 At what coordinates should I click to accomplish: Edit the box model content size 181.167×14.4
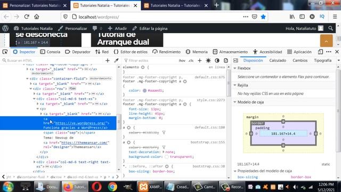[x=283, y=134]
